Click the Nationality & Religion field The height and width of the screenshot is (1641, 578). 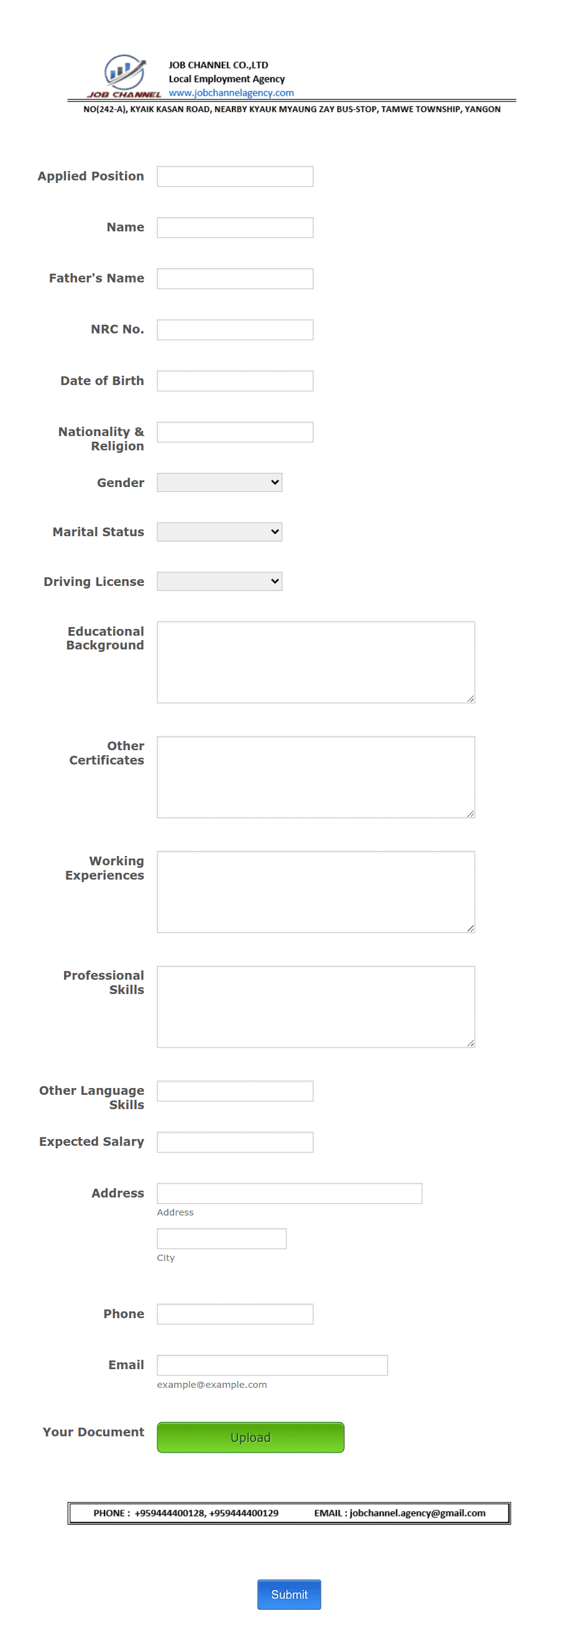tap(235, 432)
